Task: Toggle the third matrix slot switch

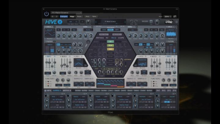Action: (x=90, y=96)
